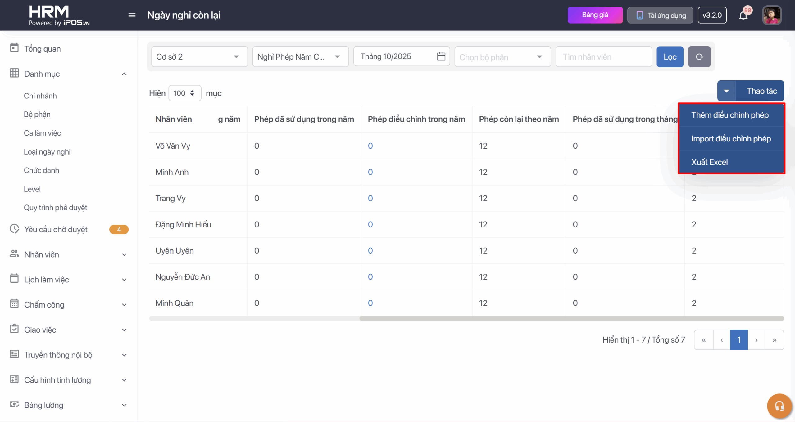The image size is (795, 422).
Task: Click the Bảng giá button
Action: [595, 15]
